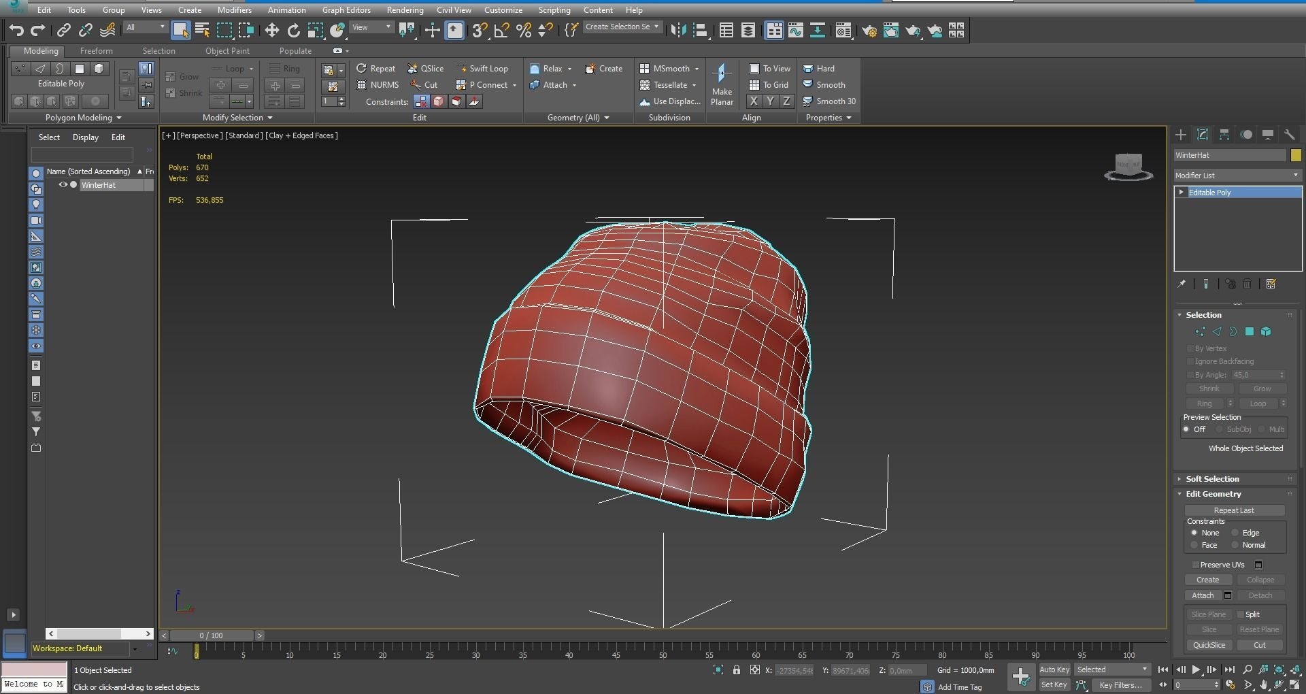Select the Select and Move tool
The image size is (1306, 694).
click(x=272, y=30)
